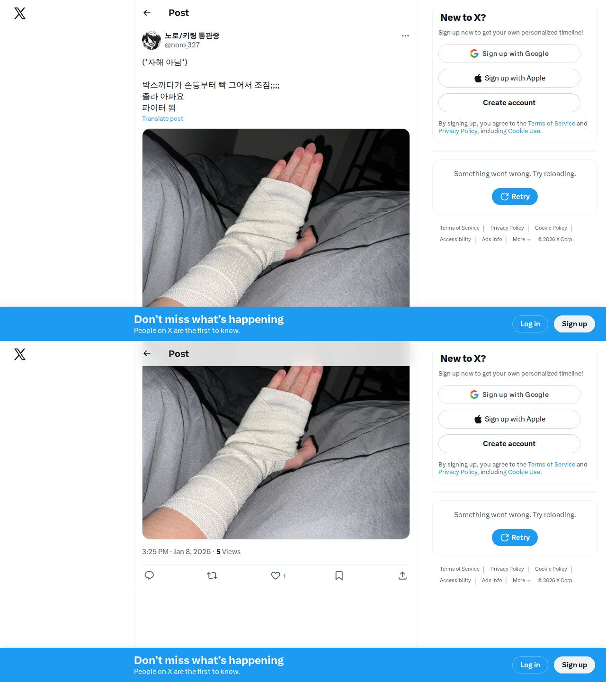This screenshot has width=606, height=682.
Task: Expand the top footer More menu
Action: (522, 239)
